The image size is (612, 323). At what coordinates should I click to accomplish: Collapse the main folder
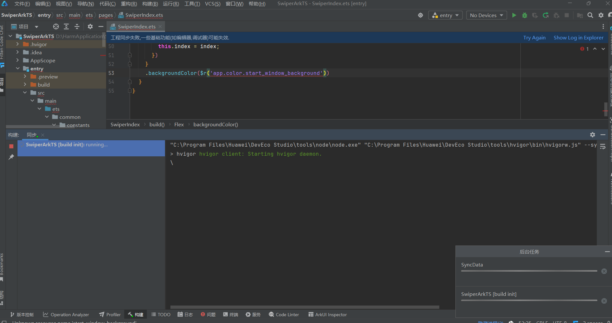pyautogui.click(x=32, y=101)
